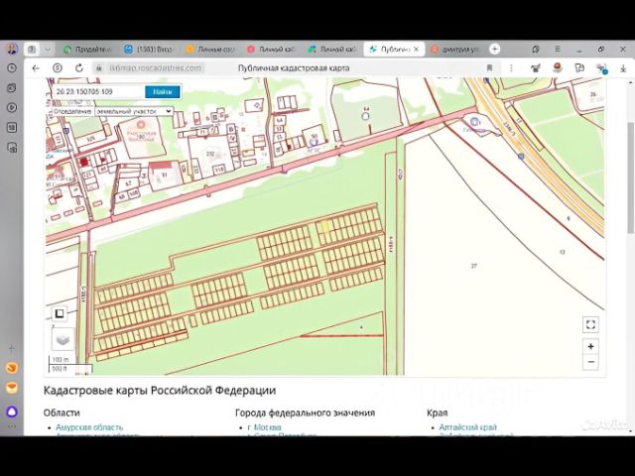Toggle the side tab panel button
The height and width of the screenshot is (476, 635).
[x=32, y=50]
